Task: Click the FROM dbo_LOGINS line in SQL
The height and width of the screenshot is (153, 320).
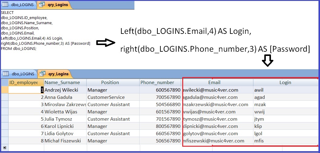Action: 18,48
